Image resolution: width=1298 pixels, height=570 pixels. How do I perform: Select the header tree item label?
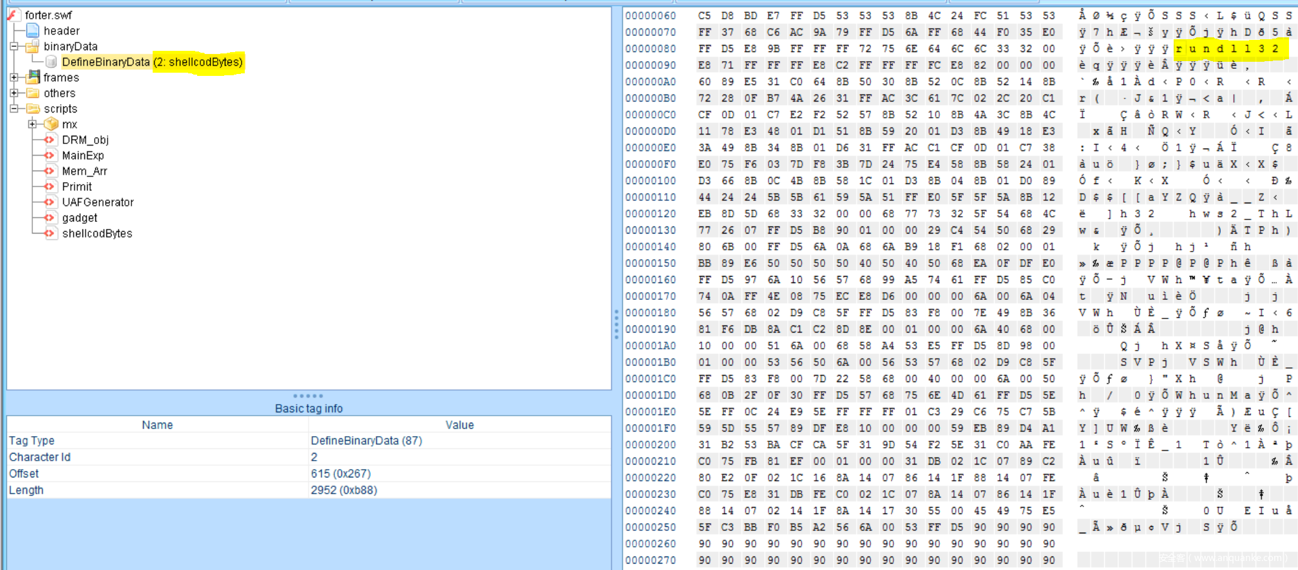coord(62,30)
